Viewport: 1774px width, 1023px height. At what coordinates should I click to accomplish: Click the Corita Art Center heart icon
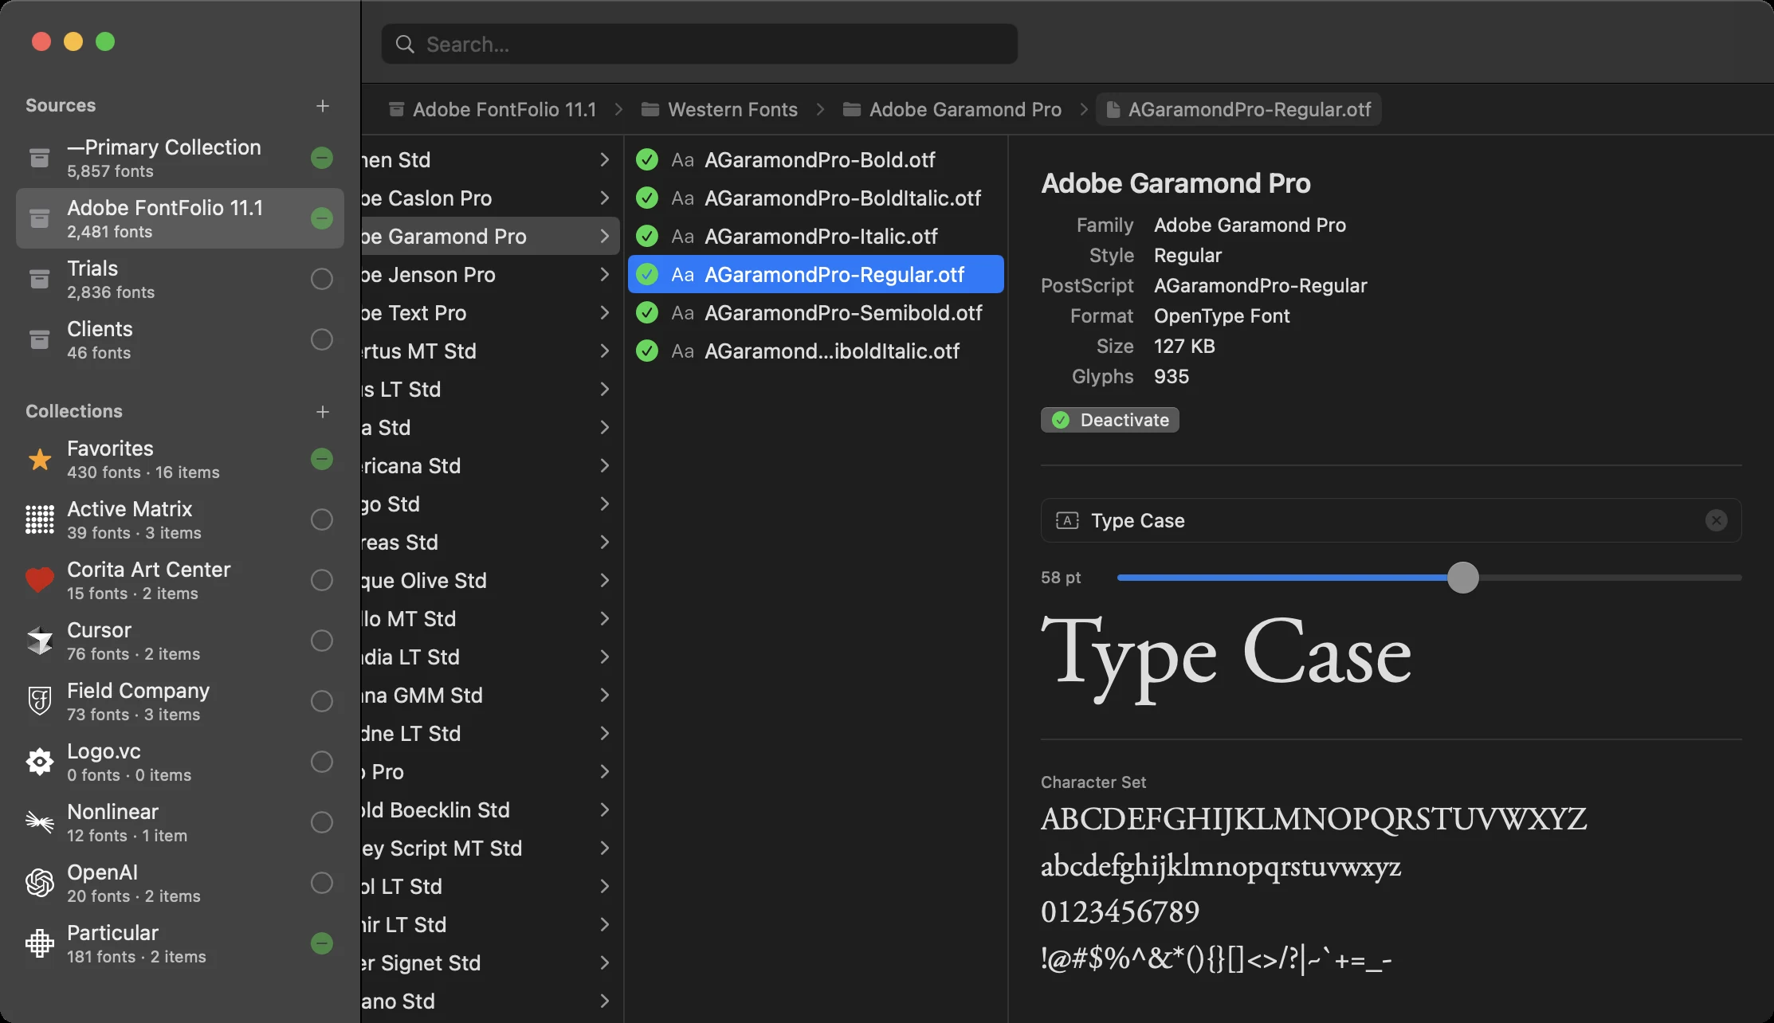(39, 580)
